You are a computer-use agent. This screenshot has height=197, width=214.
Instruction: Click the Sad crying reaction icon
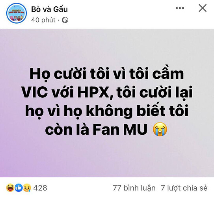point(27,188)
